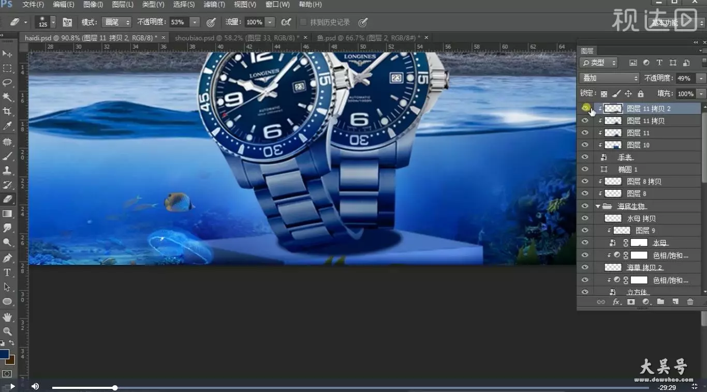Hide layer 图层 10
The height and width of the screenshot is (392, 707).
click(x=585, y=145)
